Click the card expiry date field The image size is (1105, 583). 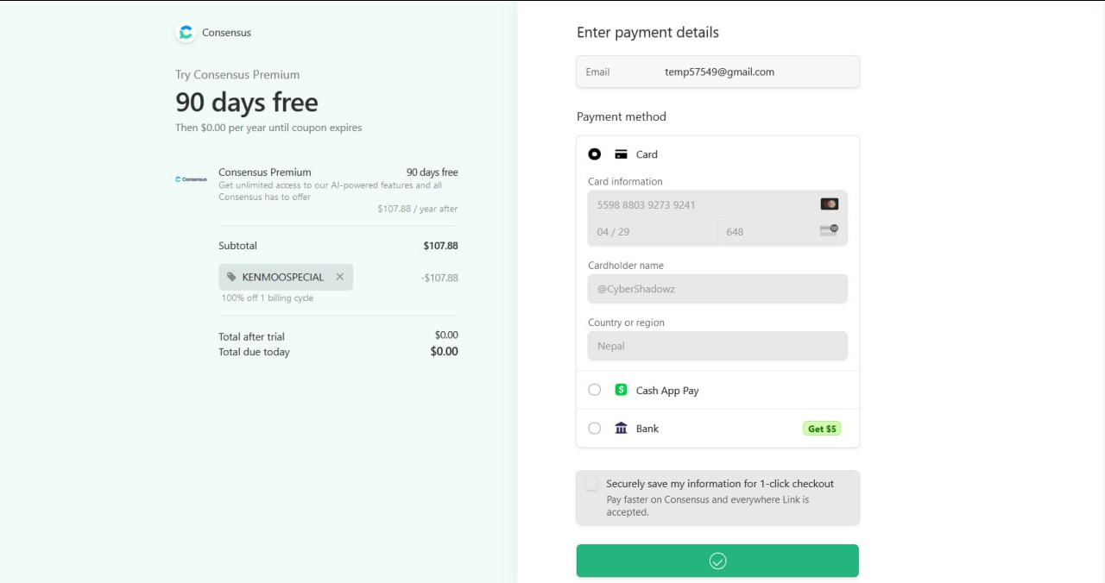coord(652,231)
